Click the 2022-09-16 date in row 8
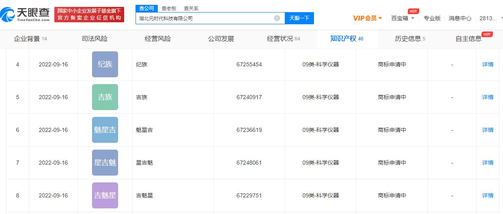Screen dimensions: 503x214 pos(53,195)
